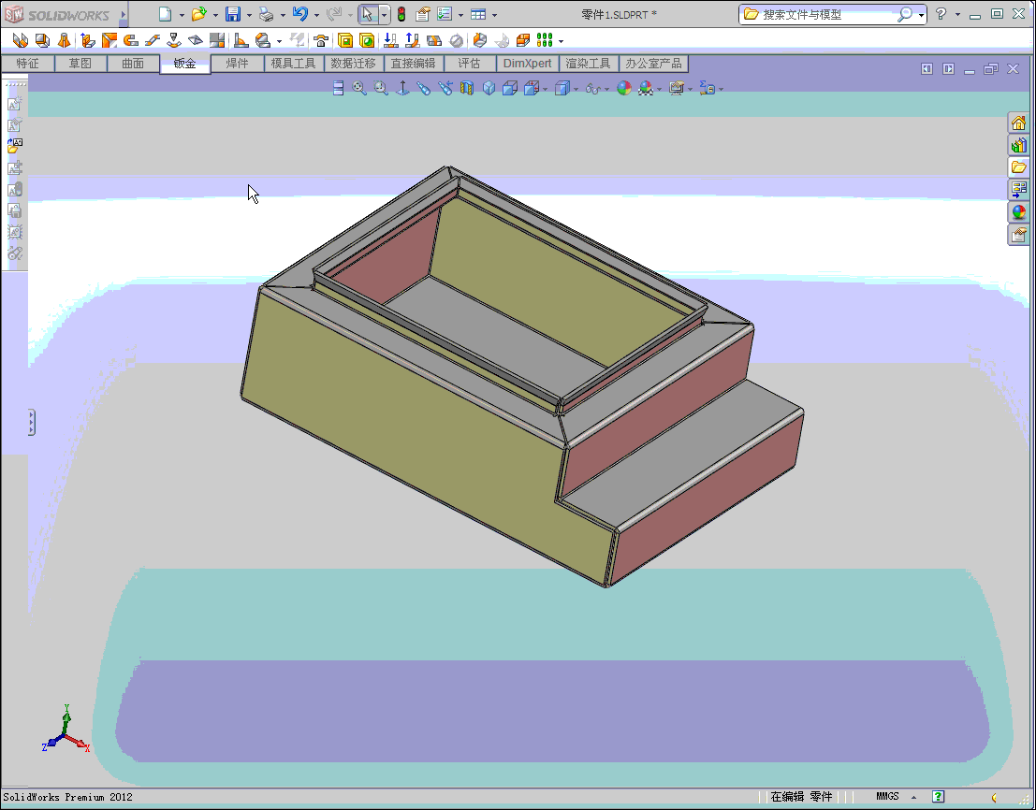
Task: Open Appearances color ball icon in task pane
Action: click(x=1018, y=212)
